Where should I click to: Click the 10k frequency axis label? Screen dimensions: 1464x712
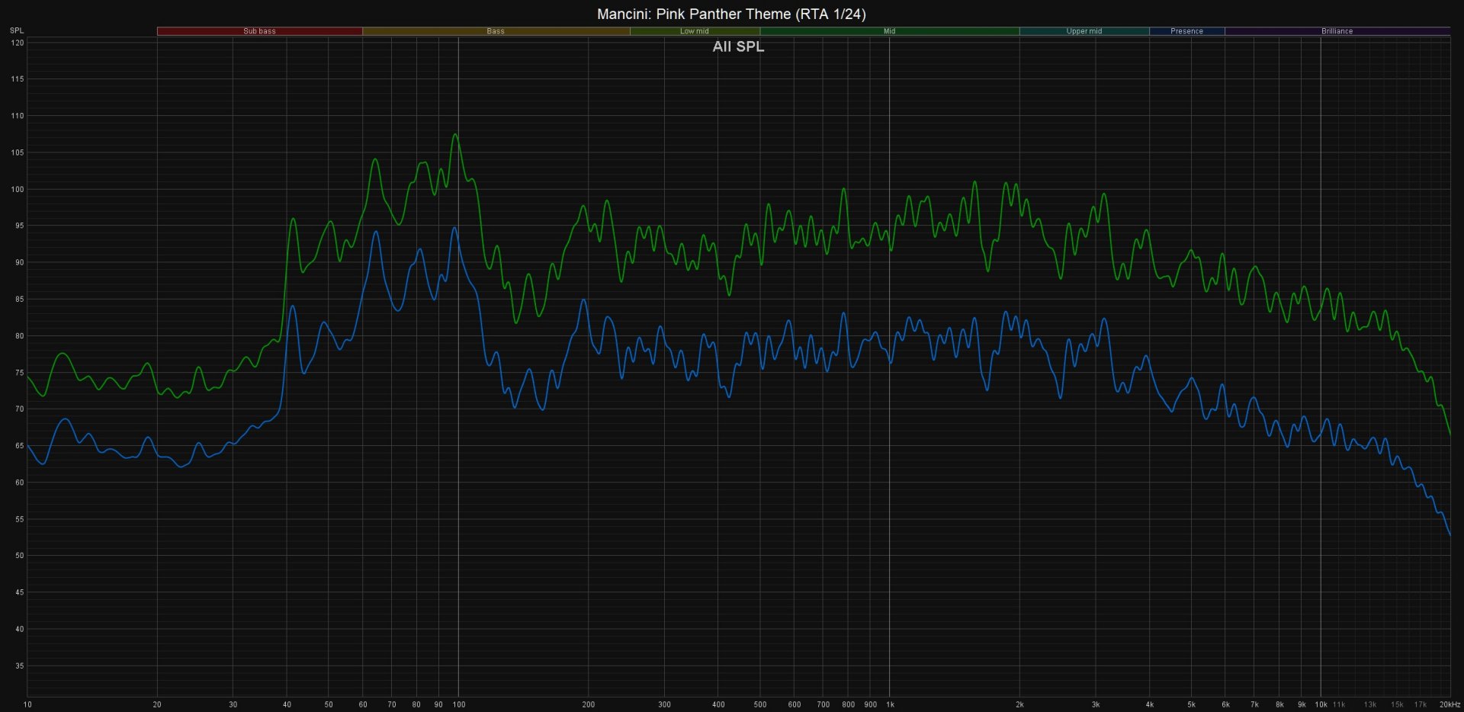[x=1321, y=704]
